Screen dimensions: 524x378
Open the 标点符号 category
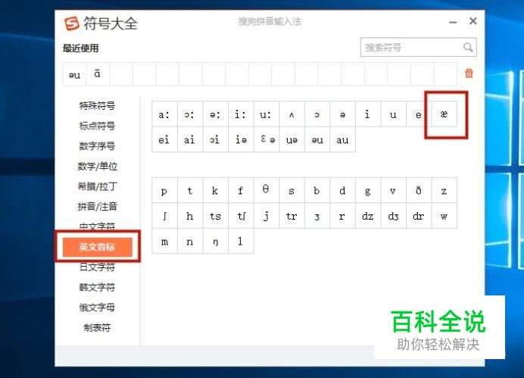(97, 126)
